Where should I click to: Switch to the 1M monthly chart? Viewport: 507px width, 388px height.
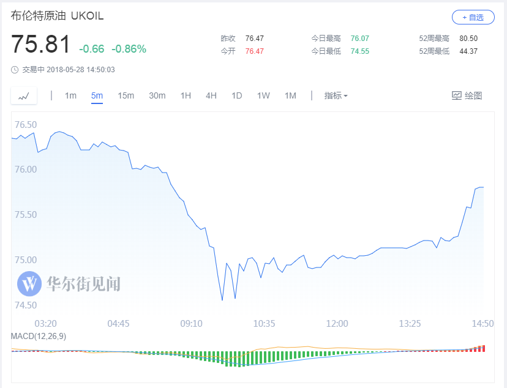coord(290,95)
